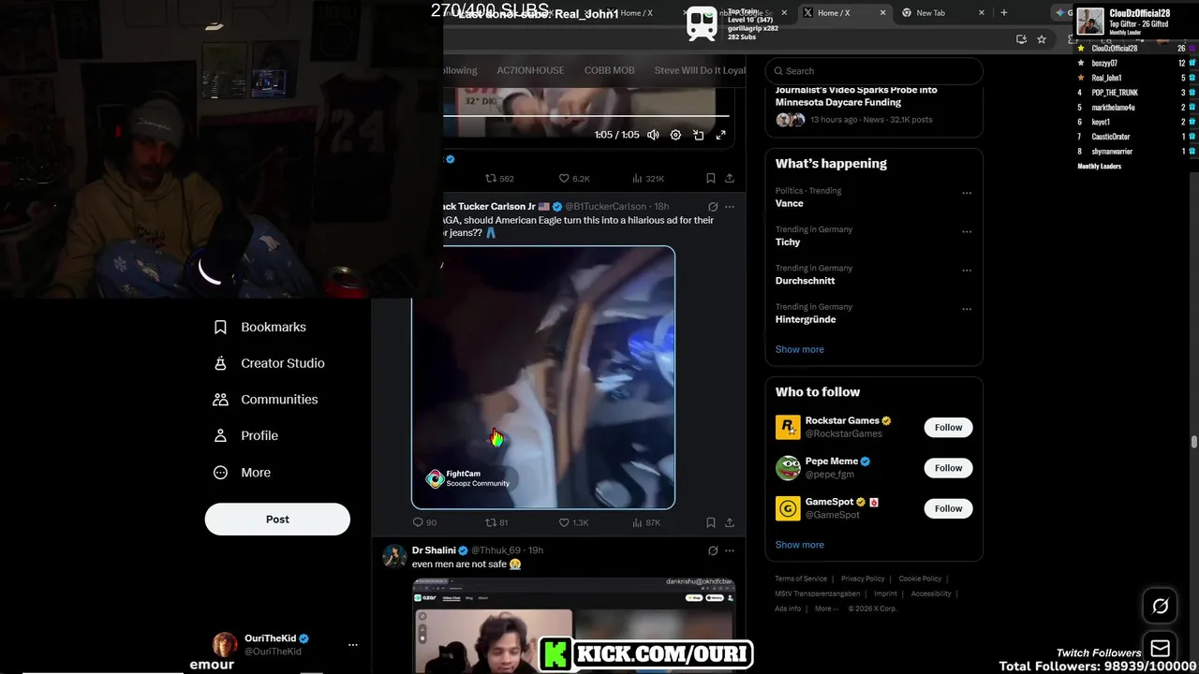1199x674 pixels.
Task: Open Grok action on Tucker Carlson Jr tweet
Action: [x=713, y=207]
